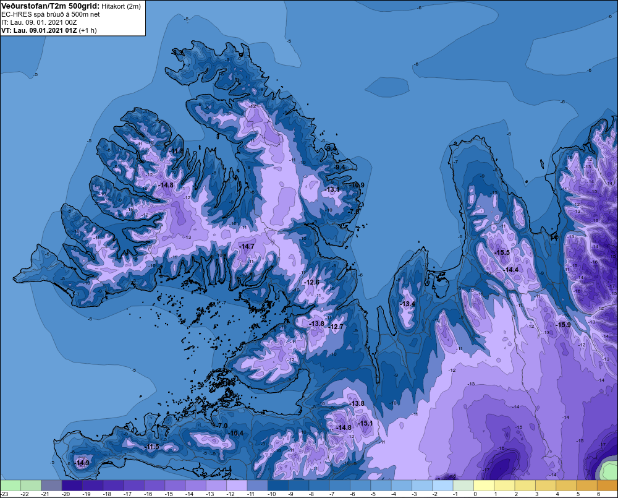Click the -14.8 label next to -15.1
This screenshot has height=498, width=618.
[x=344, y=427]
